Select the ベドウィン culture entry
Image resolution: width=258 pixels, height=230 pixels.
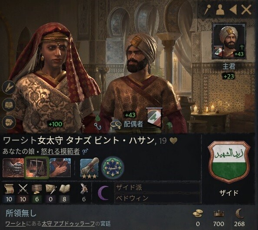[157, 198]
